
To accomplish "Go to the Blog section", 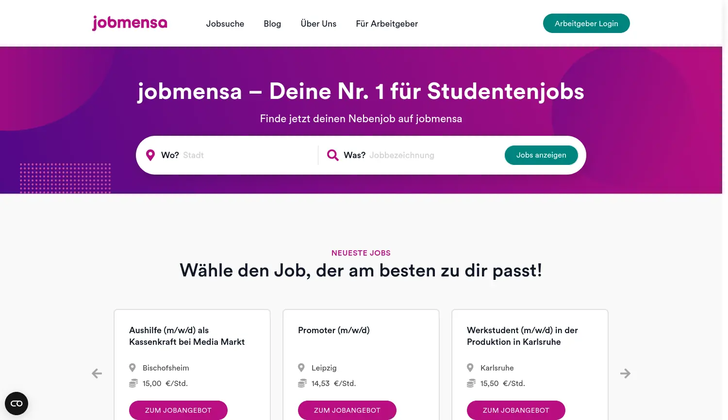I will [272, 23].
